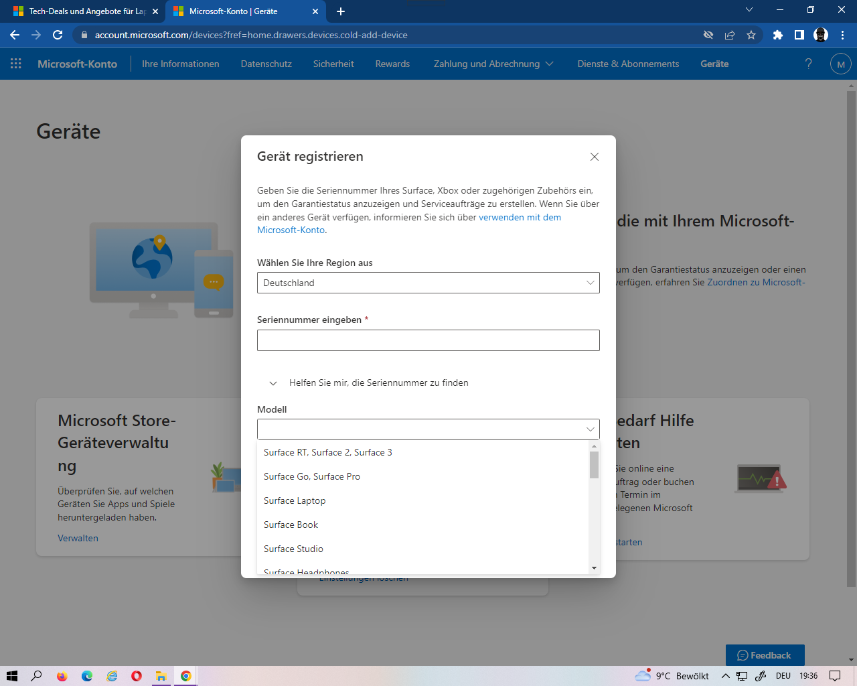The height and width of the screenshot is (686, 857).
Task: Click the Modell combo box
Action: pos(428,429)
